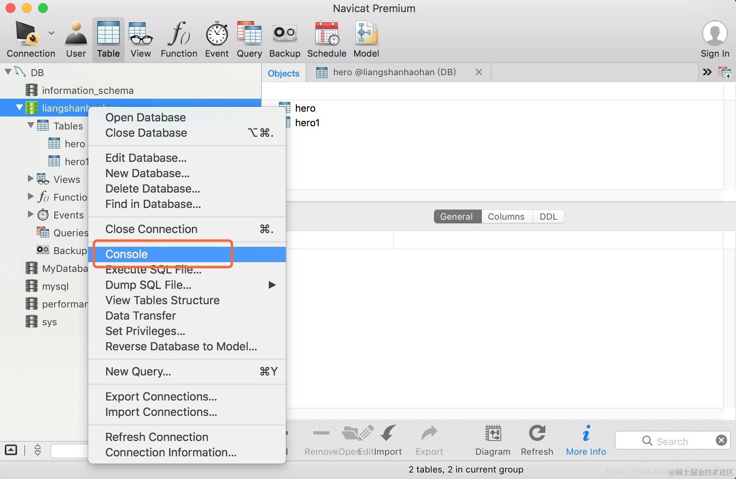Choose Find in Database... menu entry
Screen dimensions: 736x479
pos(187,204)
